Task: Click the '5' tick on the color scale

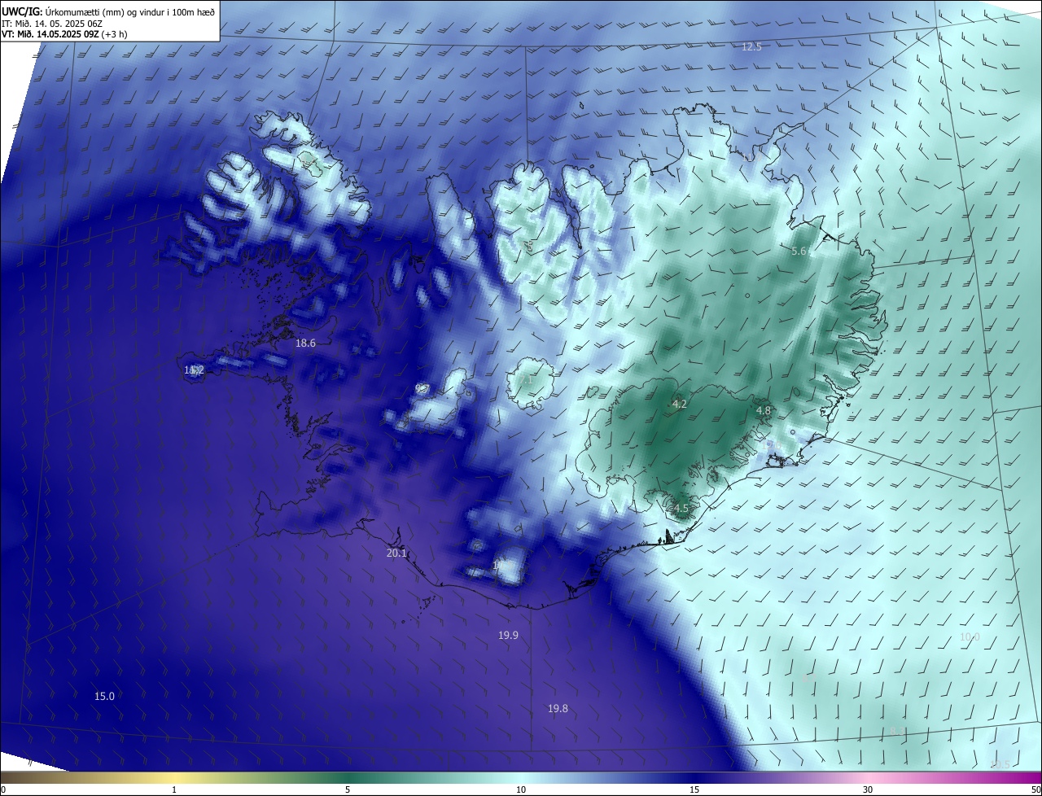Action: [x=348, y=790]
